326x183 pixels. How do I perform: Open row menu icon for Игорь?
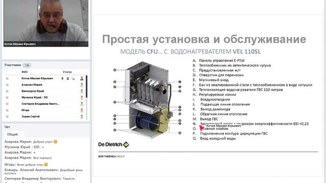tap(7, 110)
